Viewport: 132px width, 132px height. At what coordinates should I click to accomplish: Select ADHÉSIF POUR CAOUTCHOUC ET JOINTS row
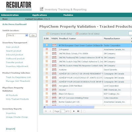(x=87, y=78)
